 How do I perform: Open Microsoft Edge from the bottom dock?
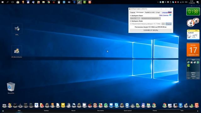[x=181, y=105]
